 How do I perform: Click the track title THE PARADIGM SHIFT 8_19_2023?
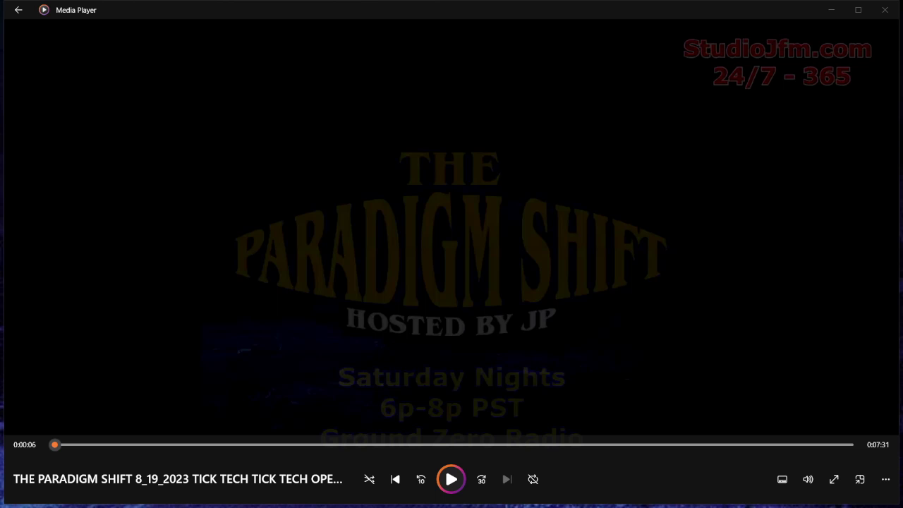point(178,479)
